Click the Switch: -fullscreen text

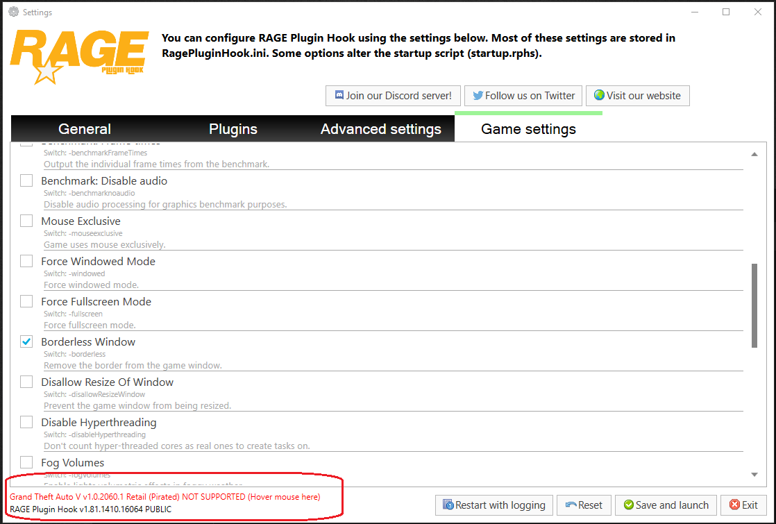(x=74, y=314)
